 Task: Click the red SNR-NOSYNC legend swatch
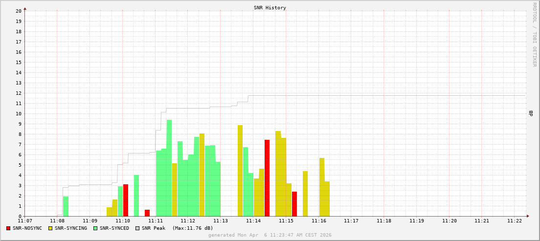tap(8, 228)
